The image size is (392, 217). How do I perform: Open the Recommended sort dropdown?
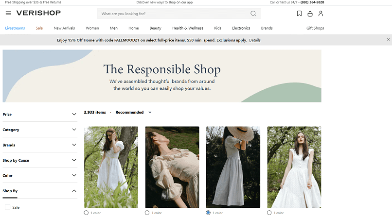[x=133, y=112]
